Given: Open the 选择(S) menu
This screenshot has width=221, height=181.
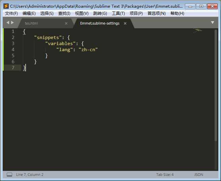Looking at the screenshot, I should pyautogui.click(x=47, y=13).
